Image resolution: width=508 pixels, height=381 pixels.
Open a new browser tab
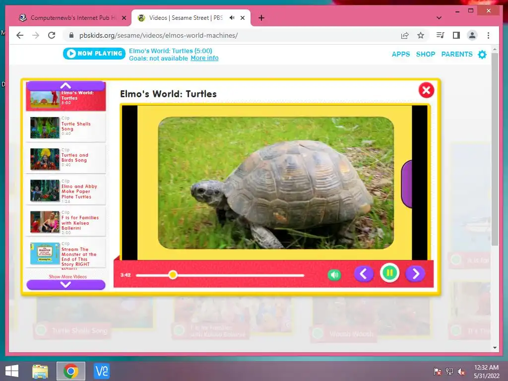(261, 18)
